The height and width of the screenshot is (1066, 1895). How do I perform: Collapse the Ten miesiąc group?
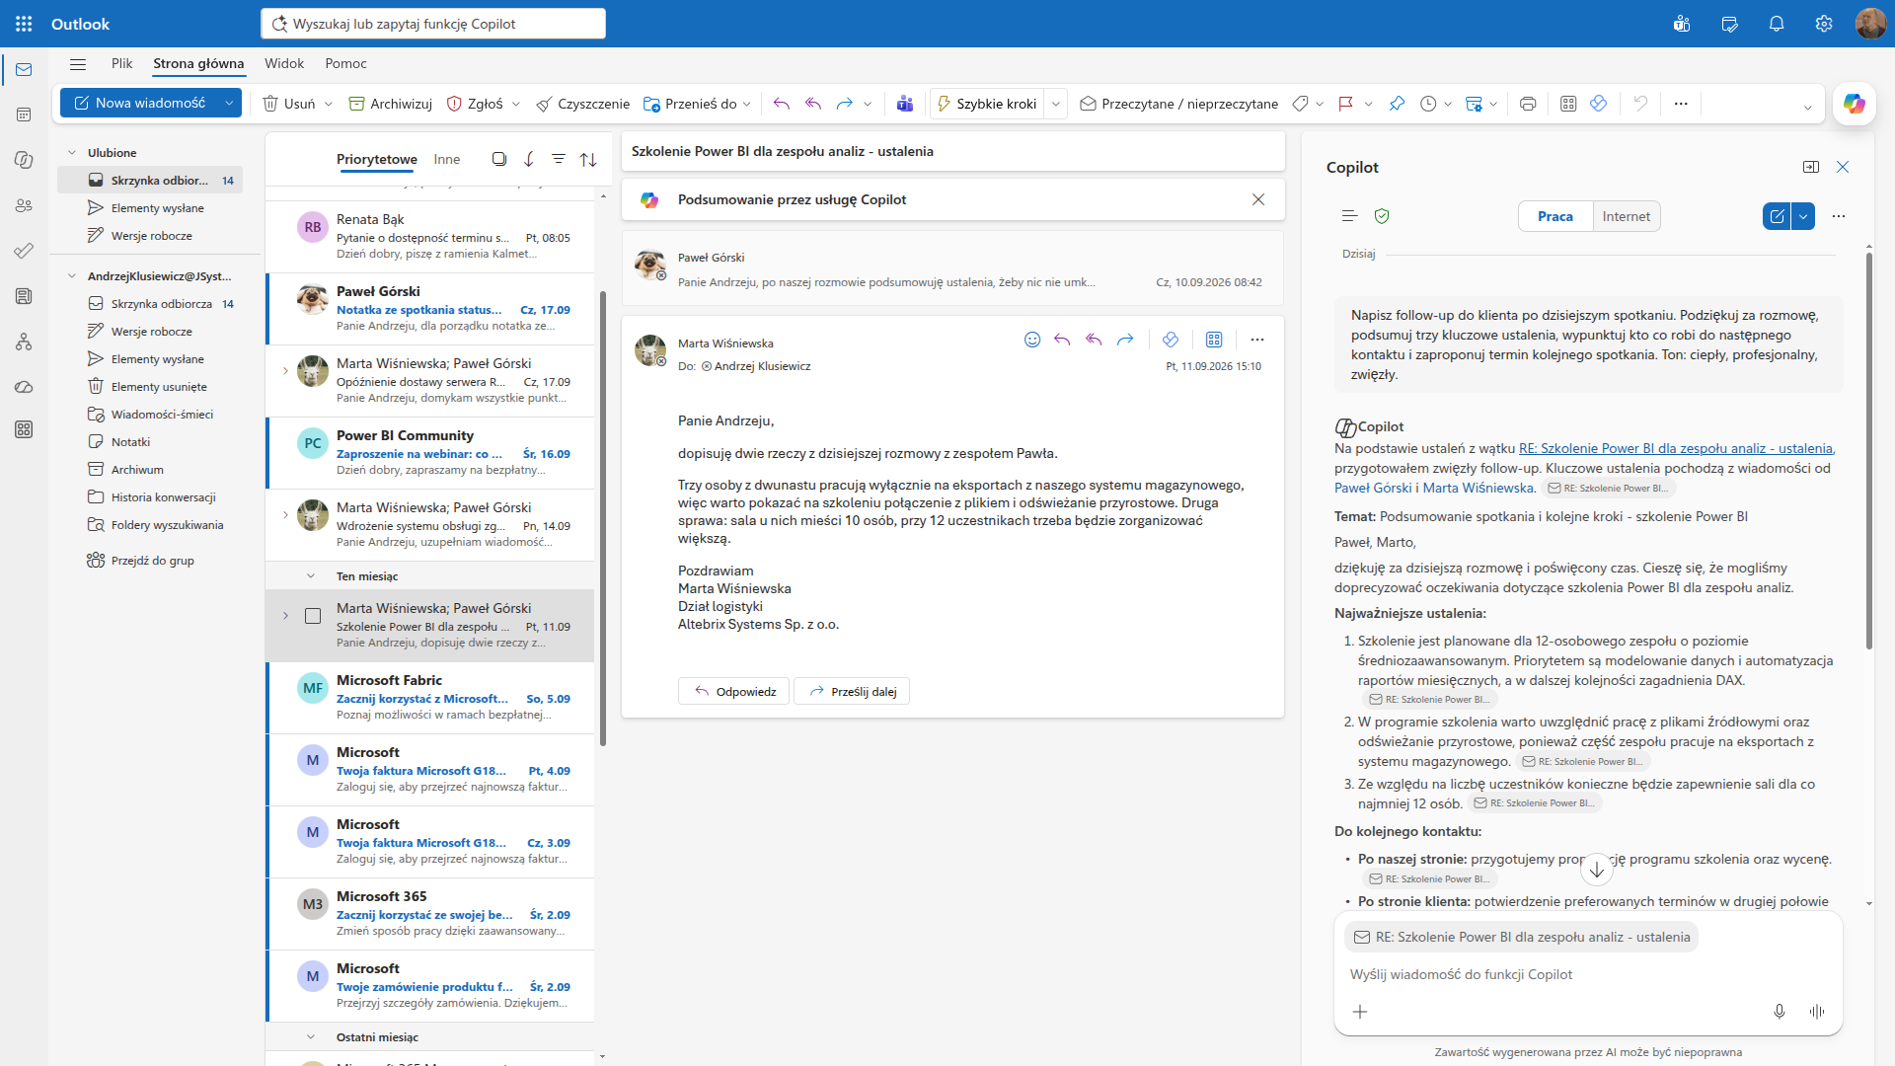(x=311, y=576)
